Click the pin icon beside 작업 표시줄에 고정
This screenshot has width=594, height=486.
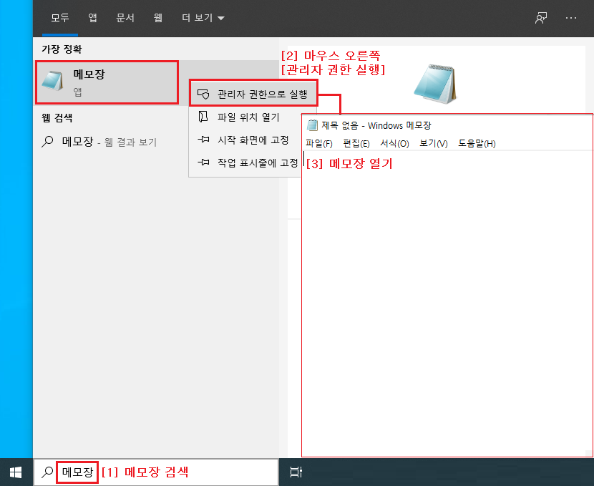pyautogui.click(x=203, y=162)
